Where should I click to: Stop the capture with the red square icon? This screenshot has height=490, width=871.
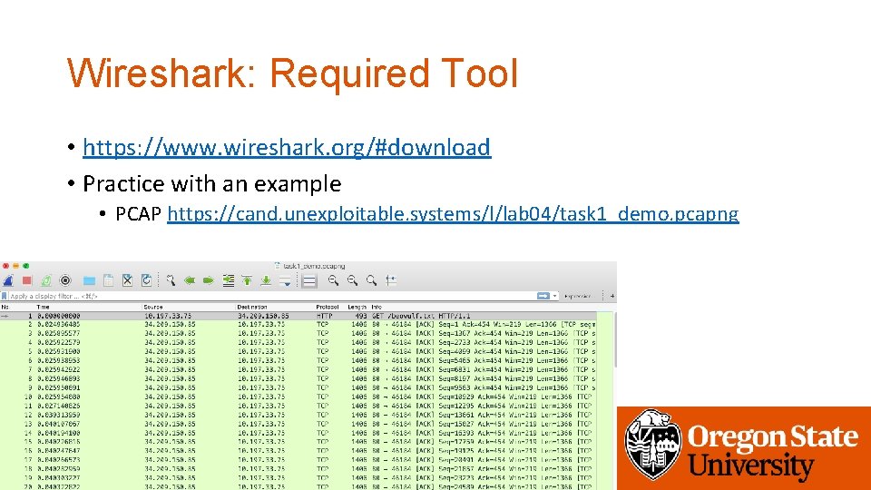point(26,280)
